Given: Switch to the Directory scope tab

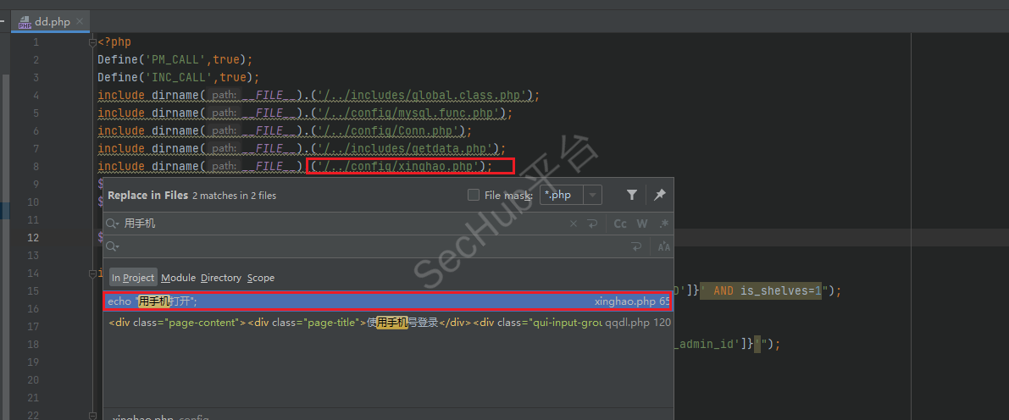Looking at the screenshot, I should (221, 278).
